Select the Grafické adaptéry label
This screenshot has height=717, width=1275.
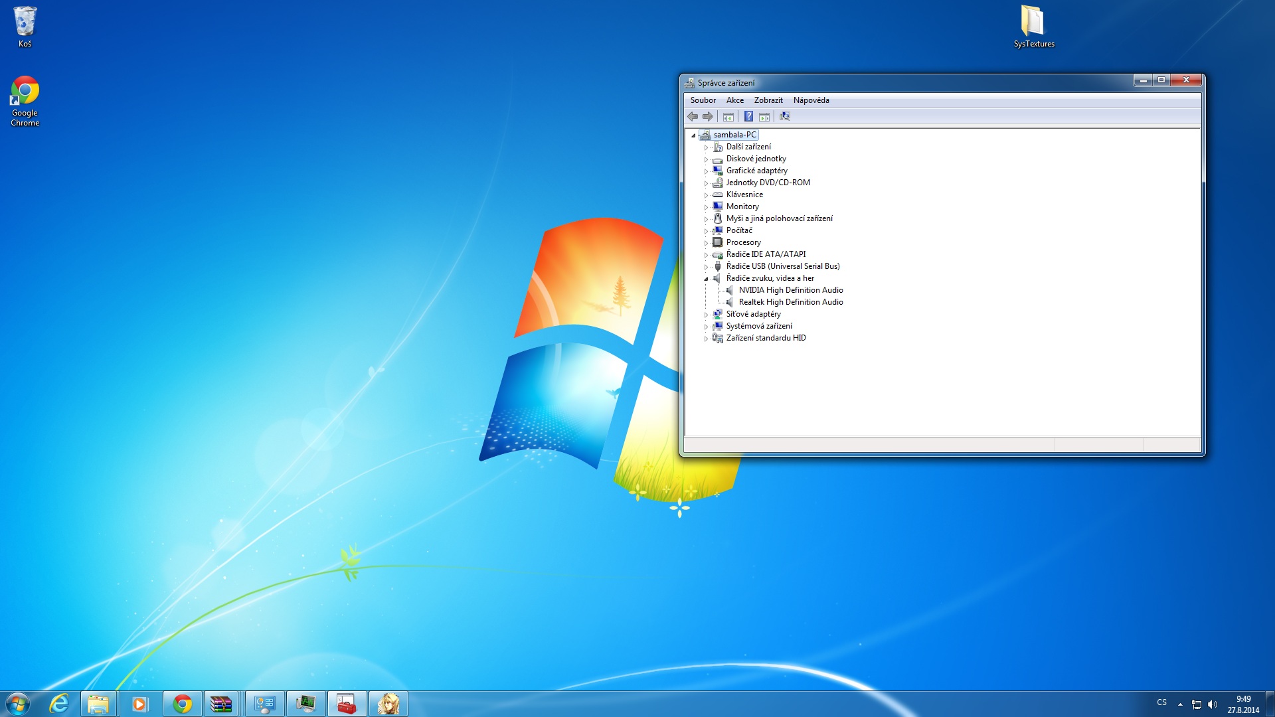756,171
